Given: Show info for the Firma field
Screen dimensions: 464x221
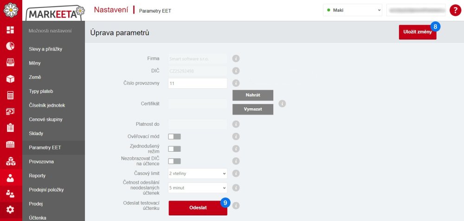Looking at the screenshot, I should [236, 58].
